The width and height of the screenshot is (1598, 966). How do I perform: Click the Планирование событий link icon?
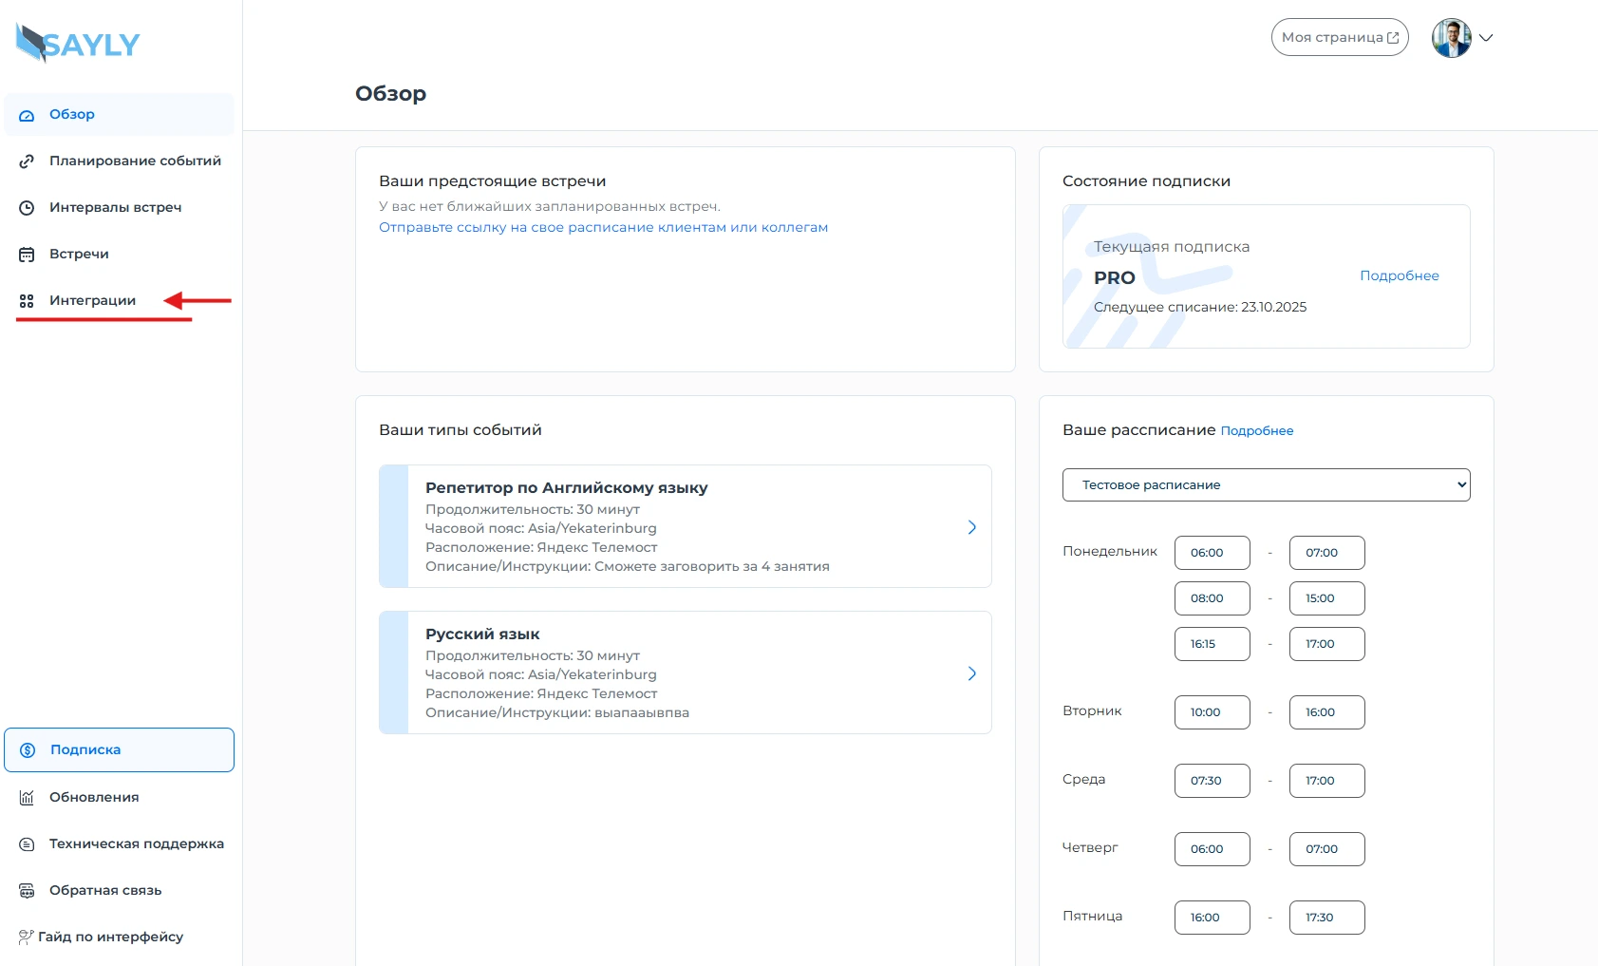click(27, 161)
